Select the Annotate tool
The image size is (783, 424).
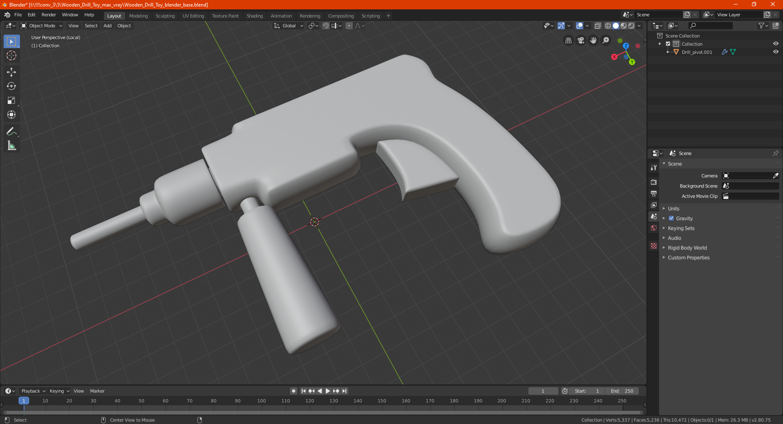11,131
